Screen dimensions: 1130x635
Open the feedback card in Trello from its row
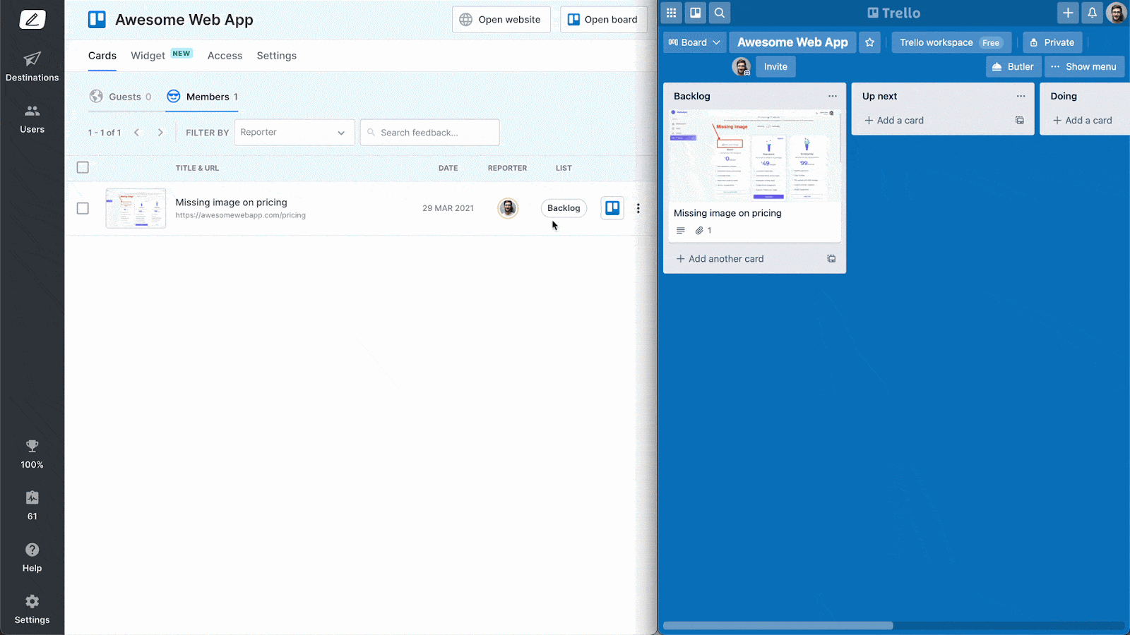[612, 208]
